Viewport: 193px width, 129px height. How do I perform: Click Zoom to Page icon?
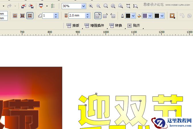(x=120, y=6)
